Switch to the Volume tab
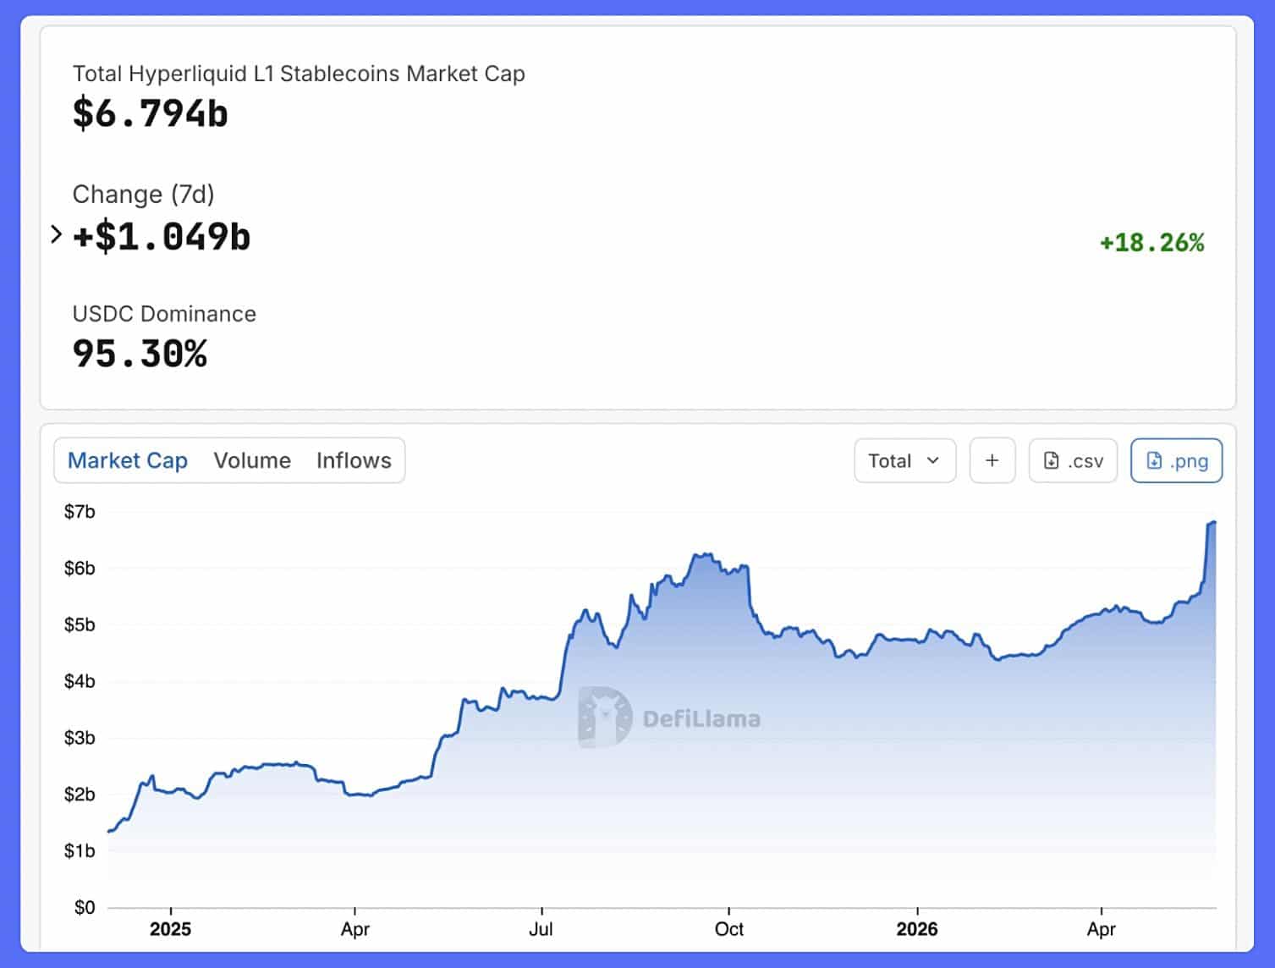 252,460
